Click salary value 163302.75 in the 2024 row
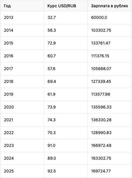Screen dimensions: 132x178 [109, 158]
